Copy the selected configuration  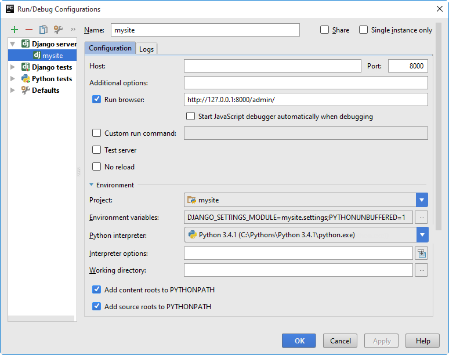[x=44, y=30]
